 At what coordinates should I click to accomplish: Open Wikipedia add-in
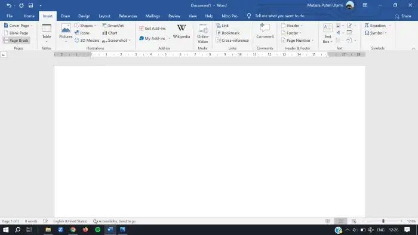(x=182, y=32)
